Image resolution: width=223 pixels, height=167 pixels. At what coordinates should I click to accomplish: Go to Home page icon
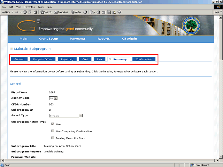[36, 12]
